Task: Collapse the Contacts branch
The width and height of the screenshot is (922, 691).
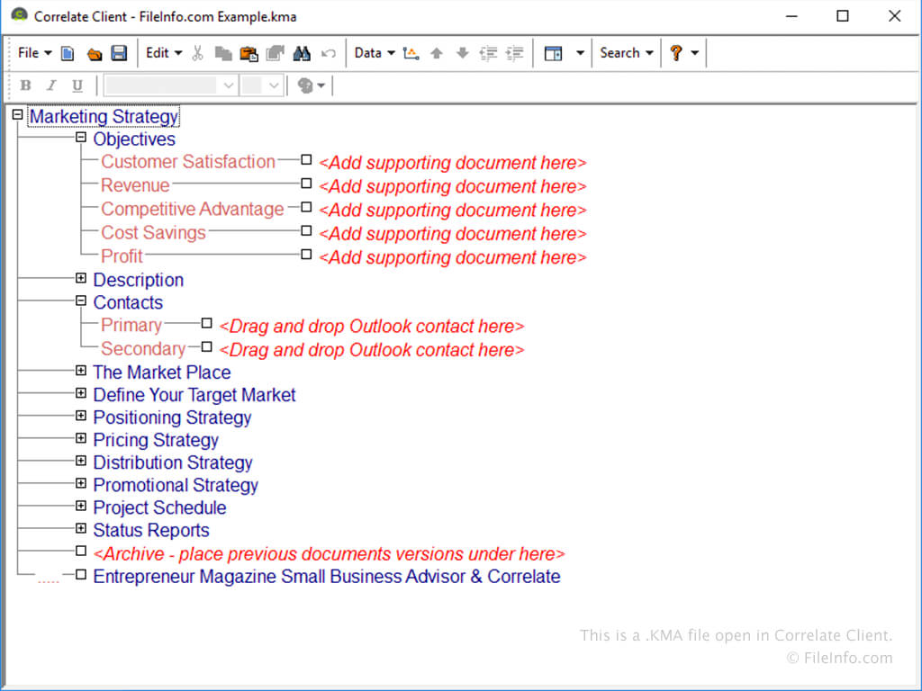Action: [x=81, y=301]
